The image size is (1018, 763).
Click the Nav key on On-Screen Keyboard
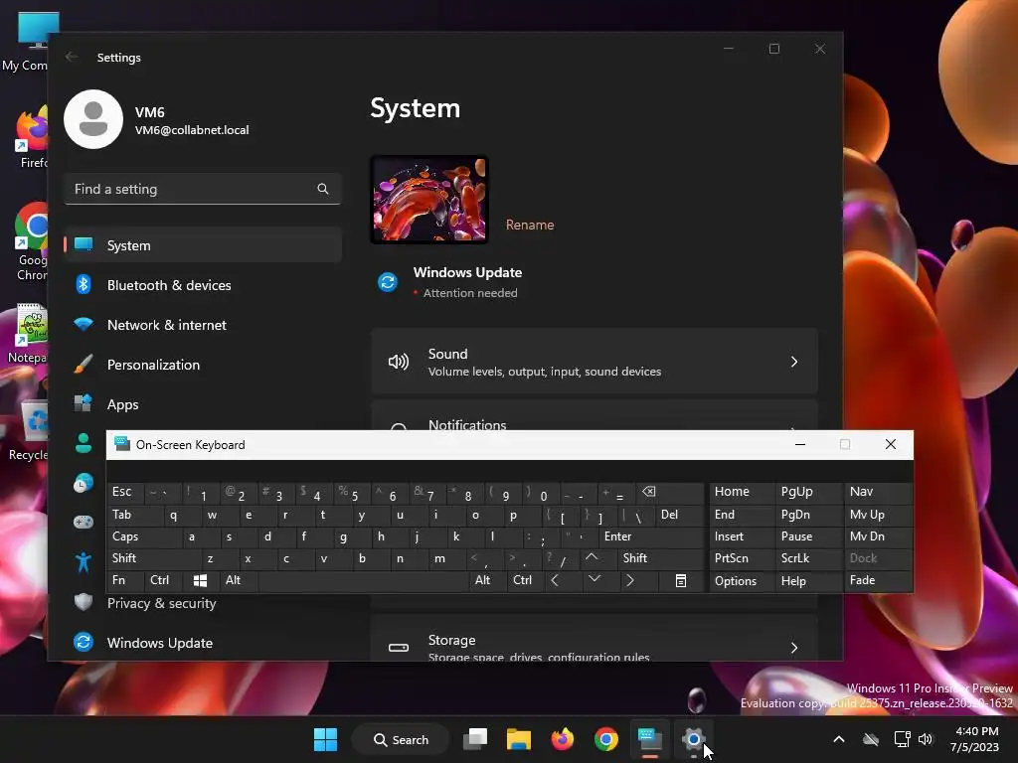pyautogui.click(x=878, y=493)
